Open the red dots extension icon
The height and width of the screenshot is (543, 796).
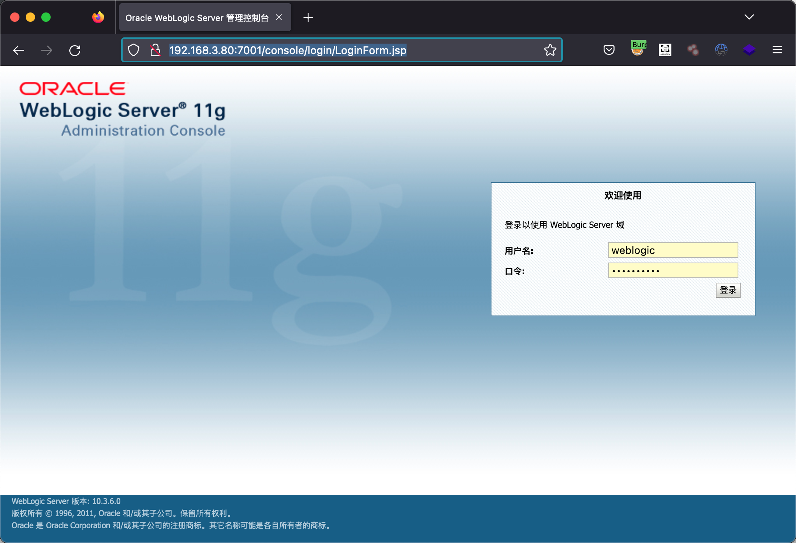tap(693, 50)
